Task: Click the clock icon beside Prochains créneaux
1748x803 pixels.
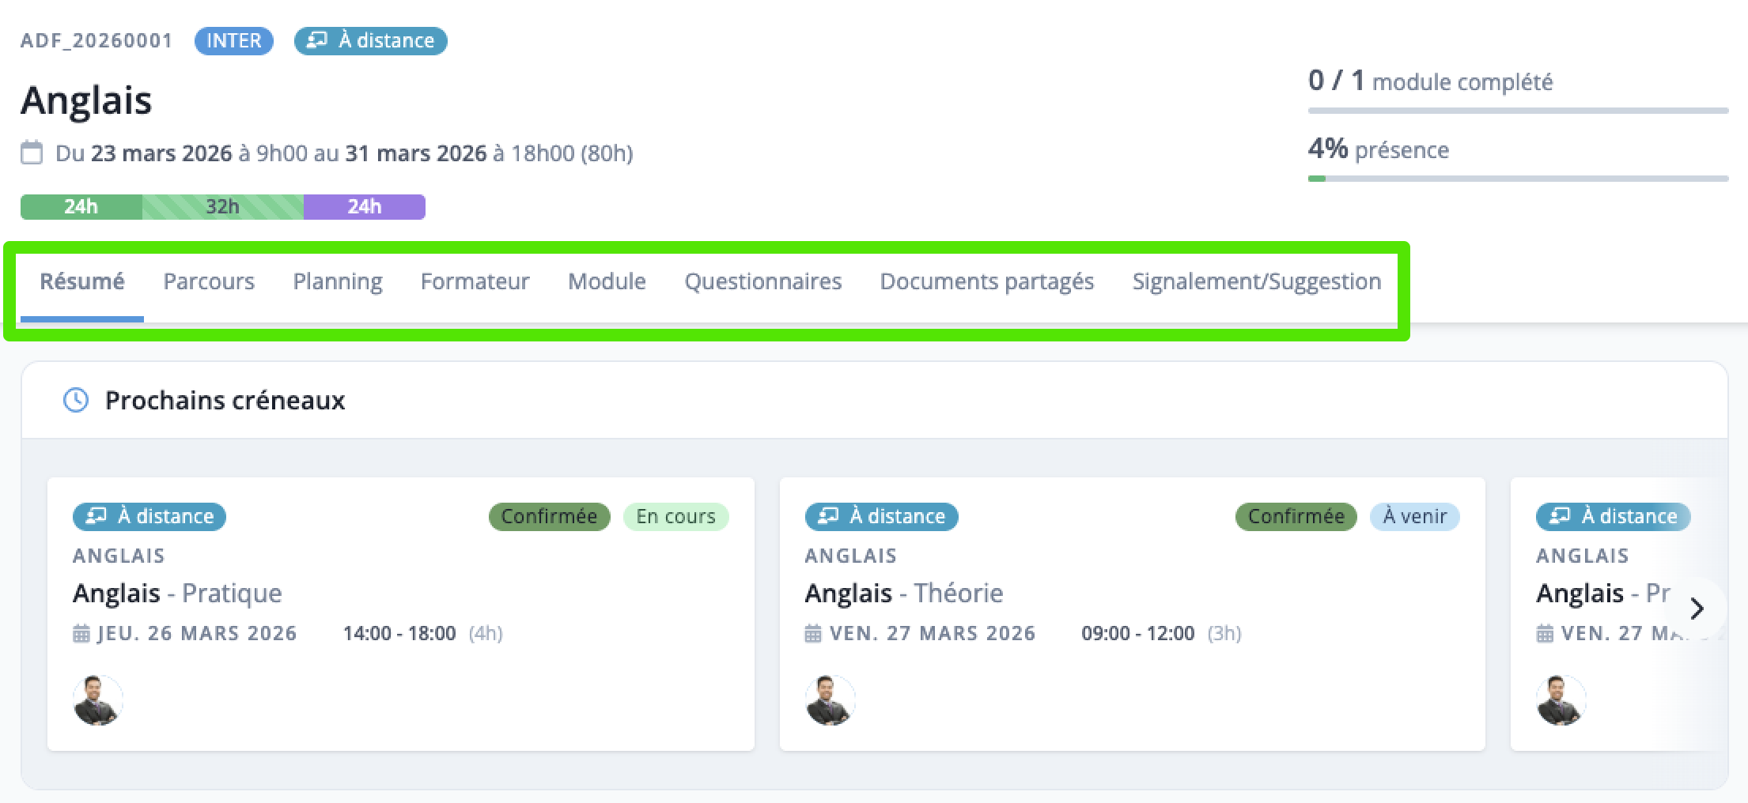Action: pos(76,400)
